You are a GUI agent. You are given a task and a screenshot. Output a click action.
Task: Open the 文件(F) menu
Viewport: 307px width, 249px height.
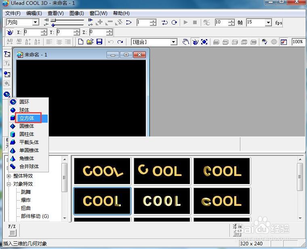[13, 13]
